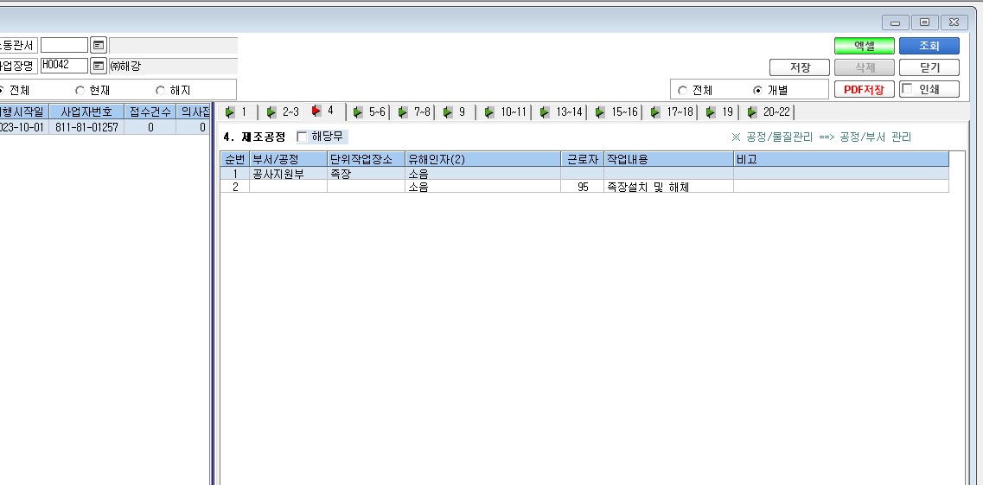Sort by the 근로자 column header
983x485 pixels.
click(583, 159)
